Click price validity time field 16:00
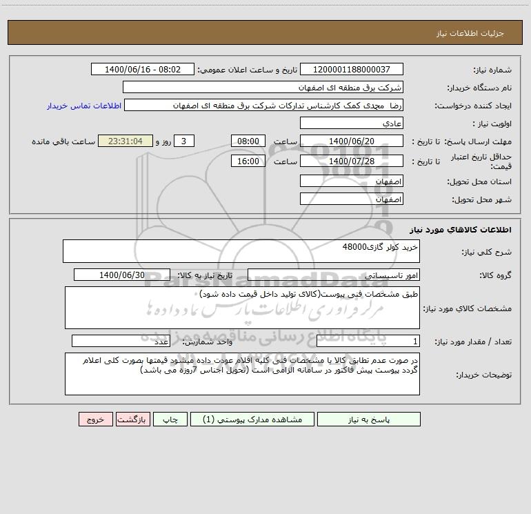 pos(248,161)
